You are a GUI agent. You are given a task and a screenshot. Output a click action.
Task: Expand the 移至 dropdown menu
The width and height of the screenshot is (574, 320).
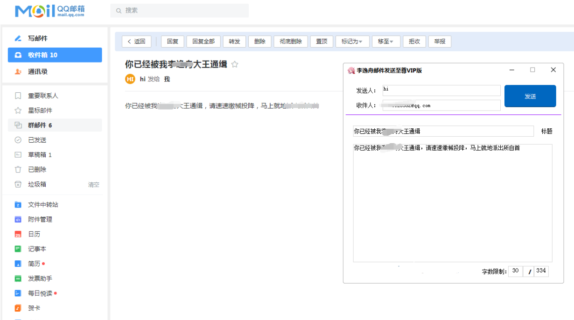point(385,42)
